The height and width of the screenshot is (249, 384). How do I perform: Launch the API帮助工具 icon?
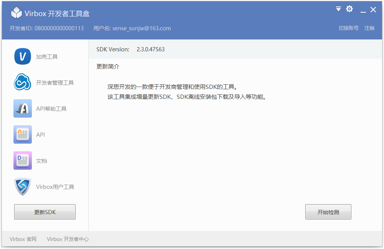click(23, 108)
